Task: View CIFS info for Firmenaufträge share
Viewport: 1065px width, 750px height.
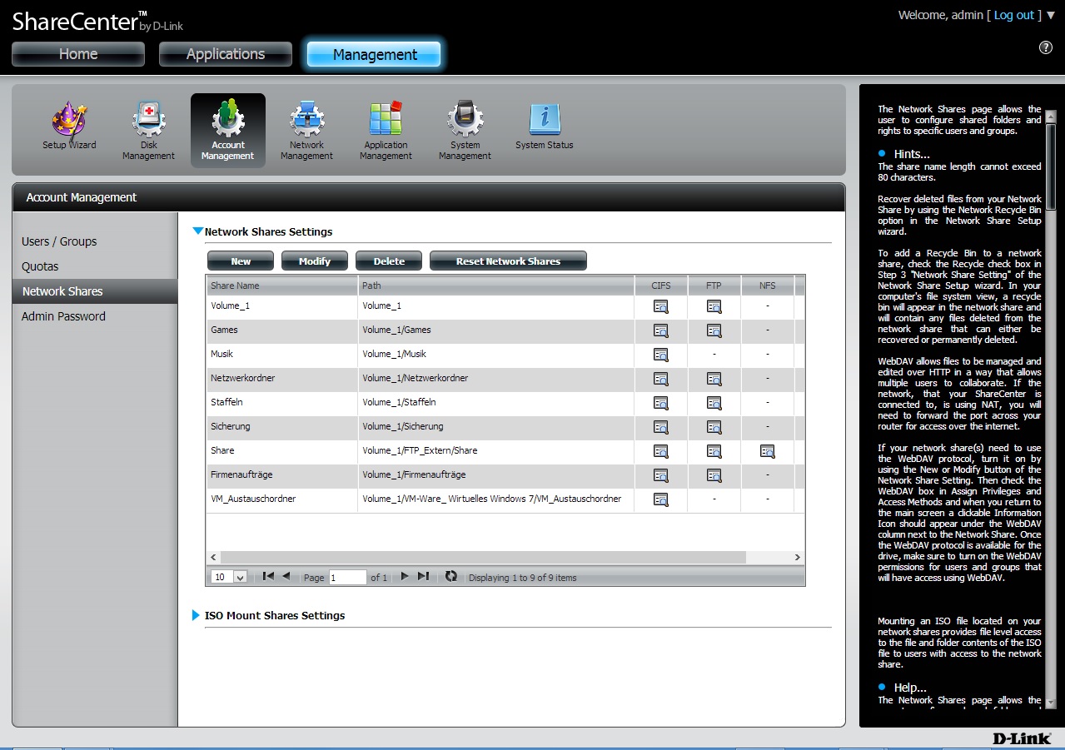Action: (661, 475)
